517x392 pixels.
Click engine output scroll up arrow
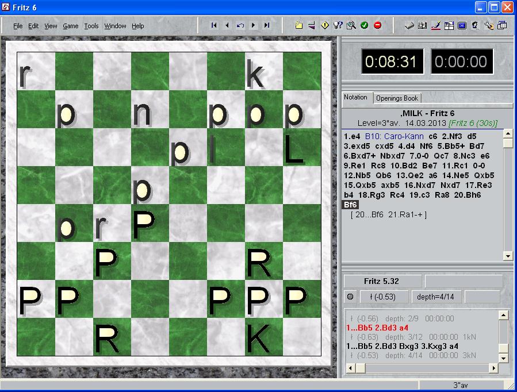coord(503,315)
